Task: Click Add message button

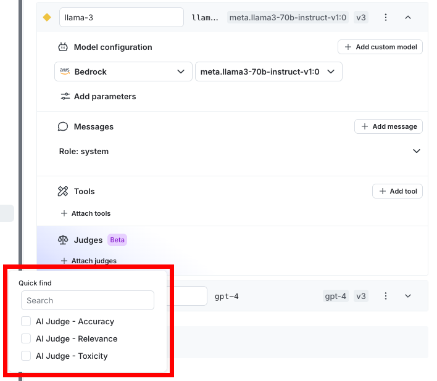Action: (x=388, y=126)
